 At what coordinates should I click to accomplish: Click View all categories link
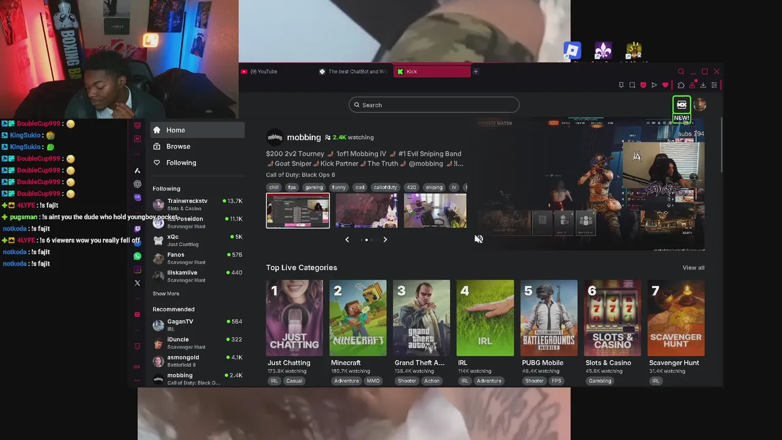point(693,268)
